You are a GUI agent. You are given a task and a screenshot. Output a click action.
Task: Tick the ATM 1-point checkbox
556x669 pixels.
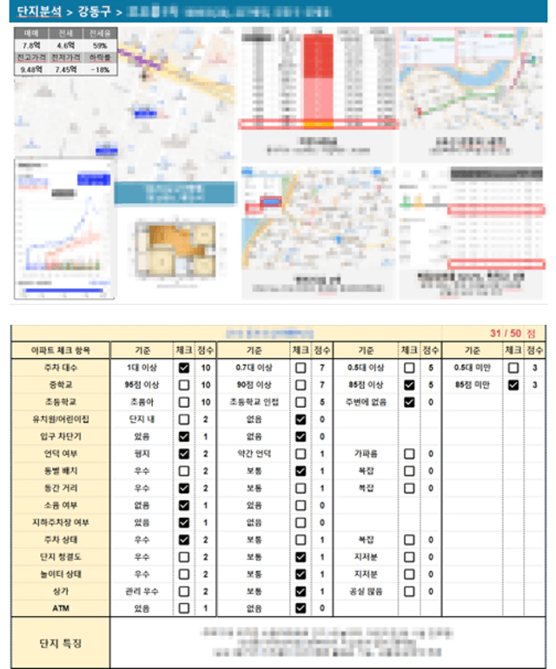pos(184,608)
